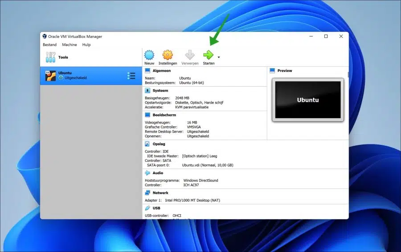Image resolution: width=401 pixels, height=252 pixels.
Task: Click the Opslag disk icon
Action: click(x=147, y=144)
